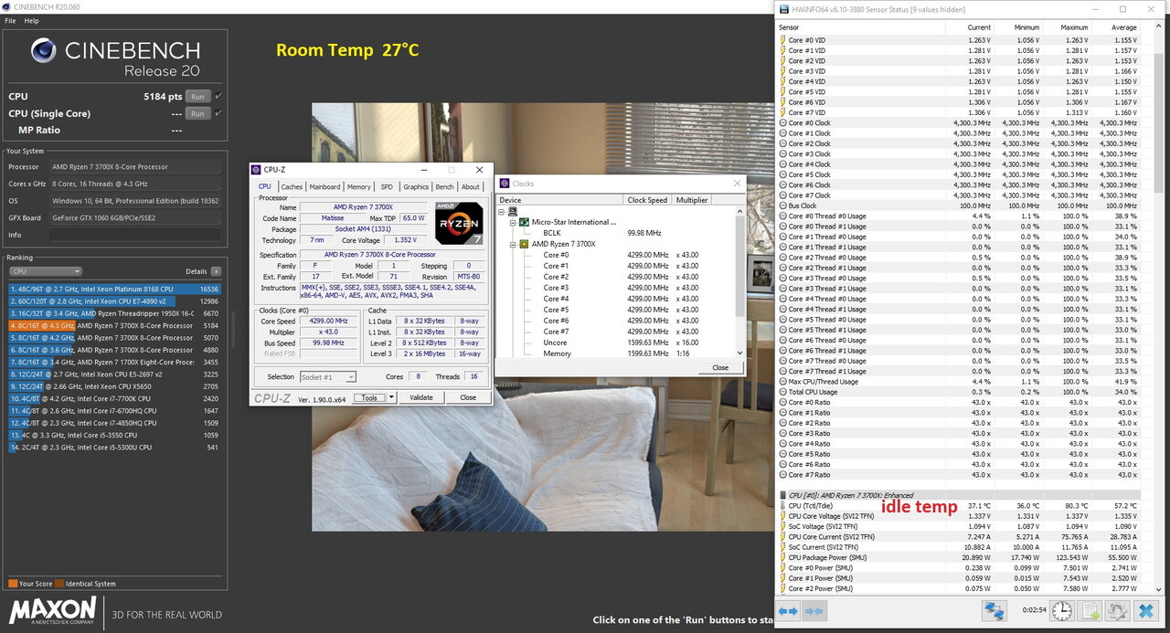This screenshot has height=633, width=1170.
Task: Click Close button in the Clocks window
Action: 720,367
